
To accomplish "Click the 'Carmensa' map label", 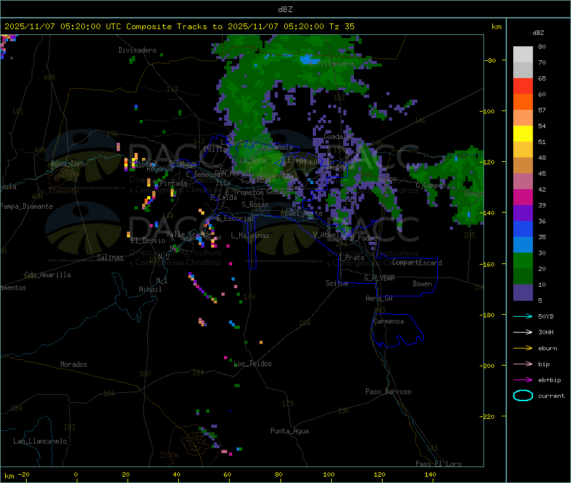I will 388,321.
